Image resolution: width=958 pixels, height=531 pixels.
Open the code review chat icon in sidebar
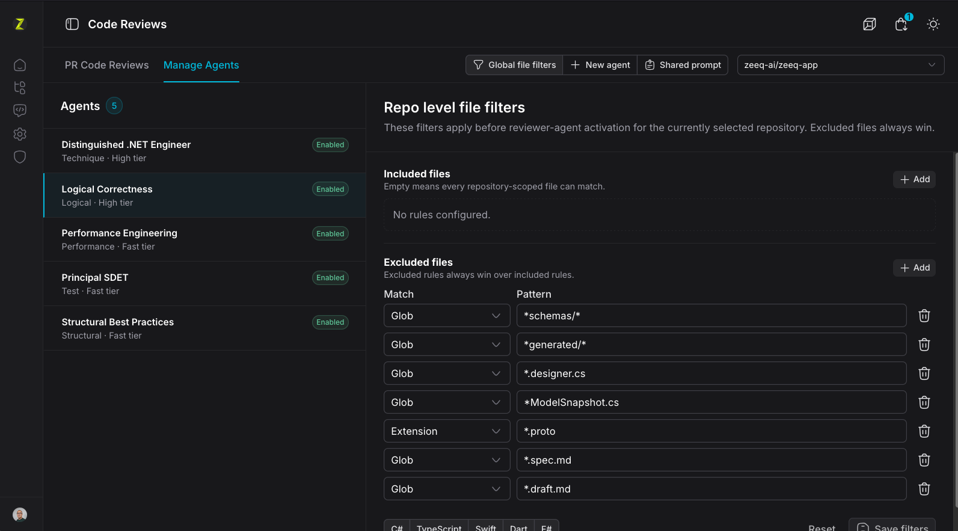coord(20,111)
